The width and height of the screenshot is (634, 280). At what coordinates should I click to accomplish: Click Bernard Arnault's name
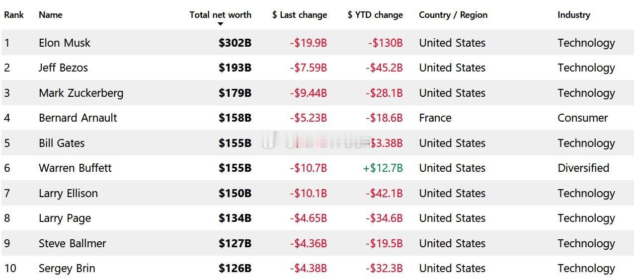pos(78,118)
